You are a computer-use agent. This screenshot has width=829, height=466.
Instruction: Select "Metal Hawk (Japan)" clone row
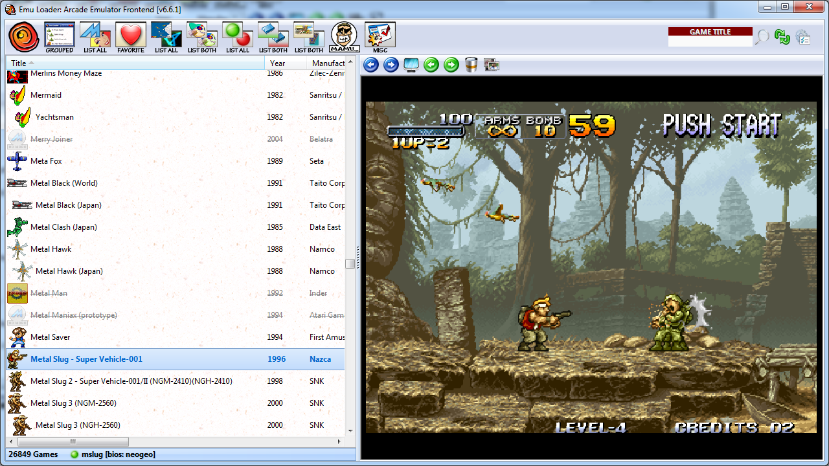pos(176,271)
